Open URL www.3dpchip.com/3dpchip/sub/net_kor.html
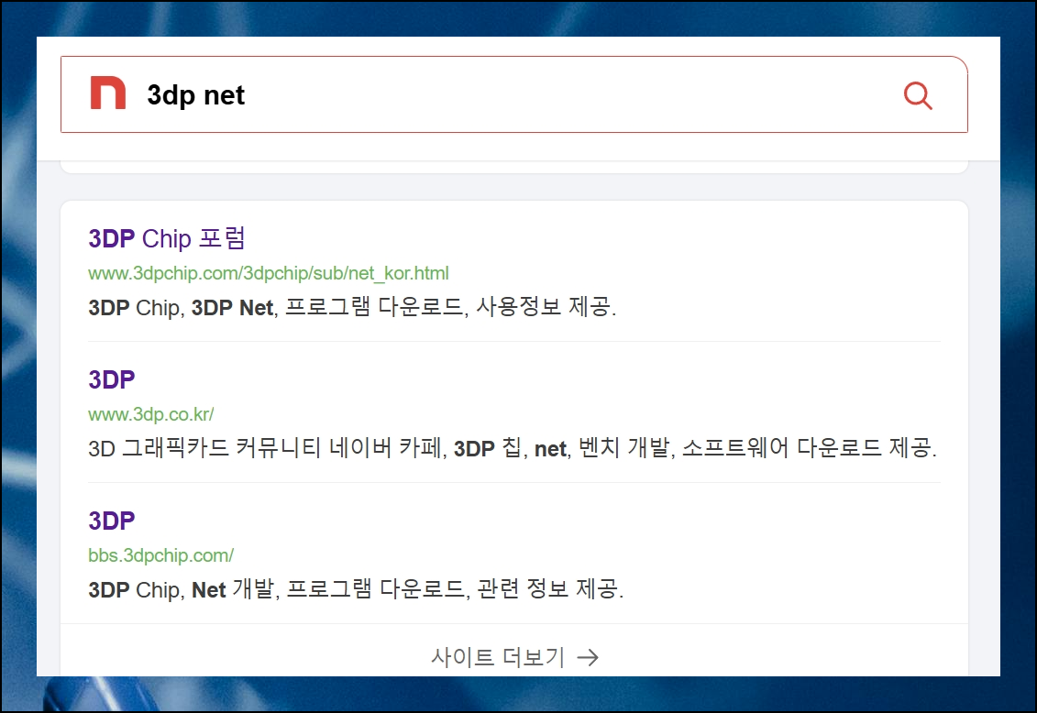Screen dimensions: 1037x713 click(269, 273)
